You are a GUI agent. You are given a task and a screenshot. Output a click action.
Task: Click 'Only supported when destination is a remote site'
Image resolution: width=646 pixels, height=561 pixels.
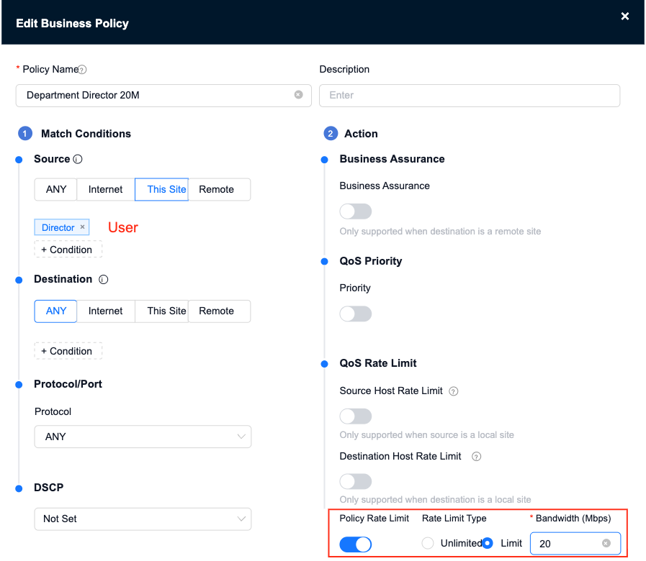pyautogui.click(x=440, y=232)
